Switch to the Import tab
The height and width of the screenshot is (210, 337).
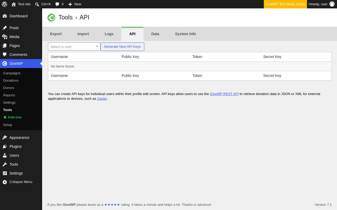click(83, 34)
